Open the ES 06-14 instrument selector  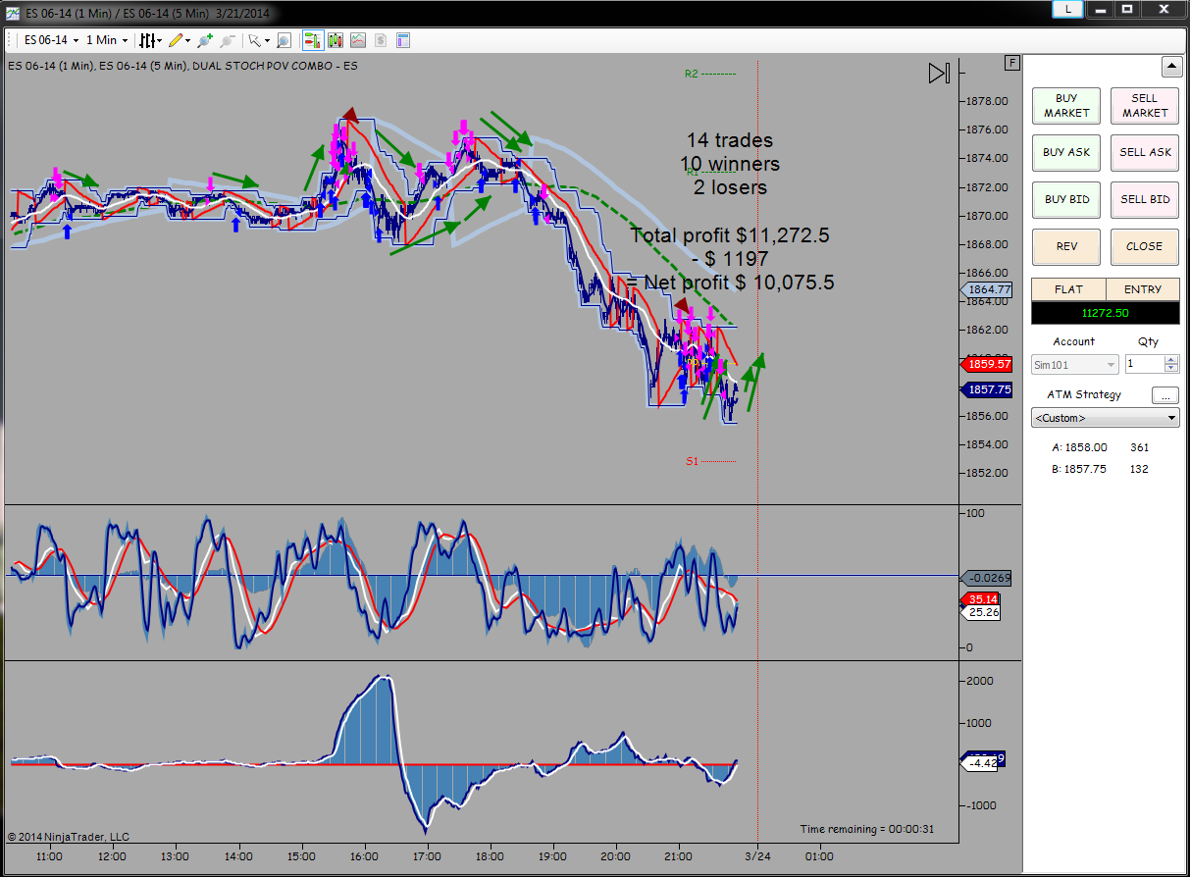50,40
